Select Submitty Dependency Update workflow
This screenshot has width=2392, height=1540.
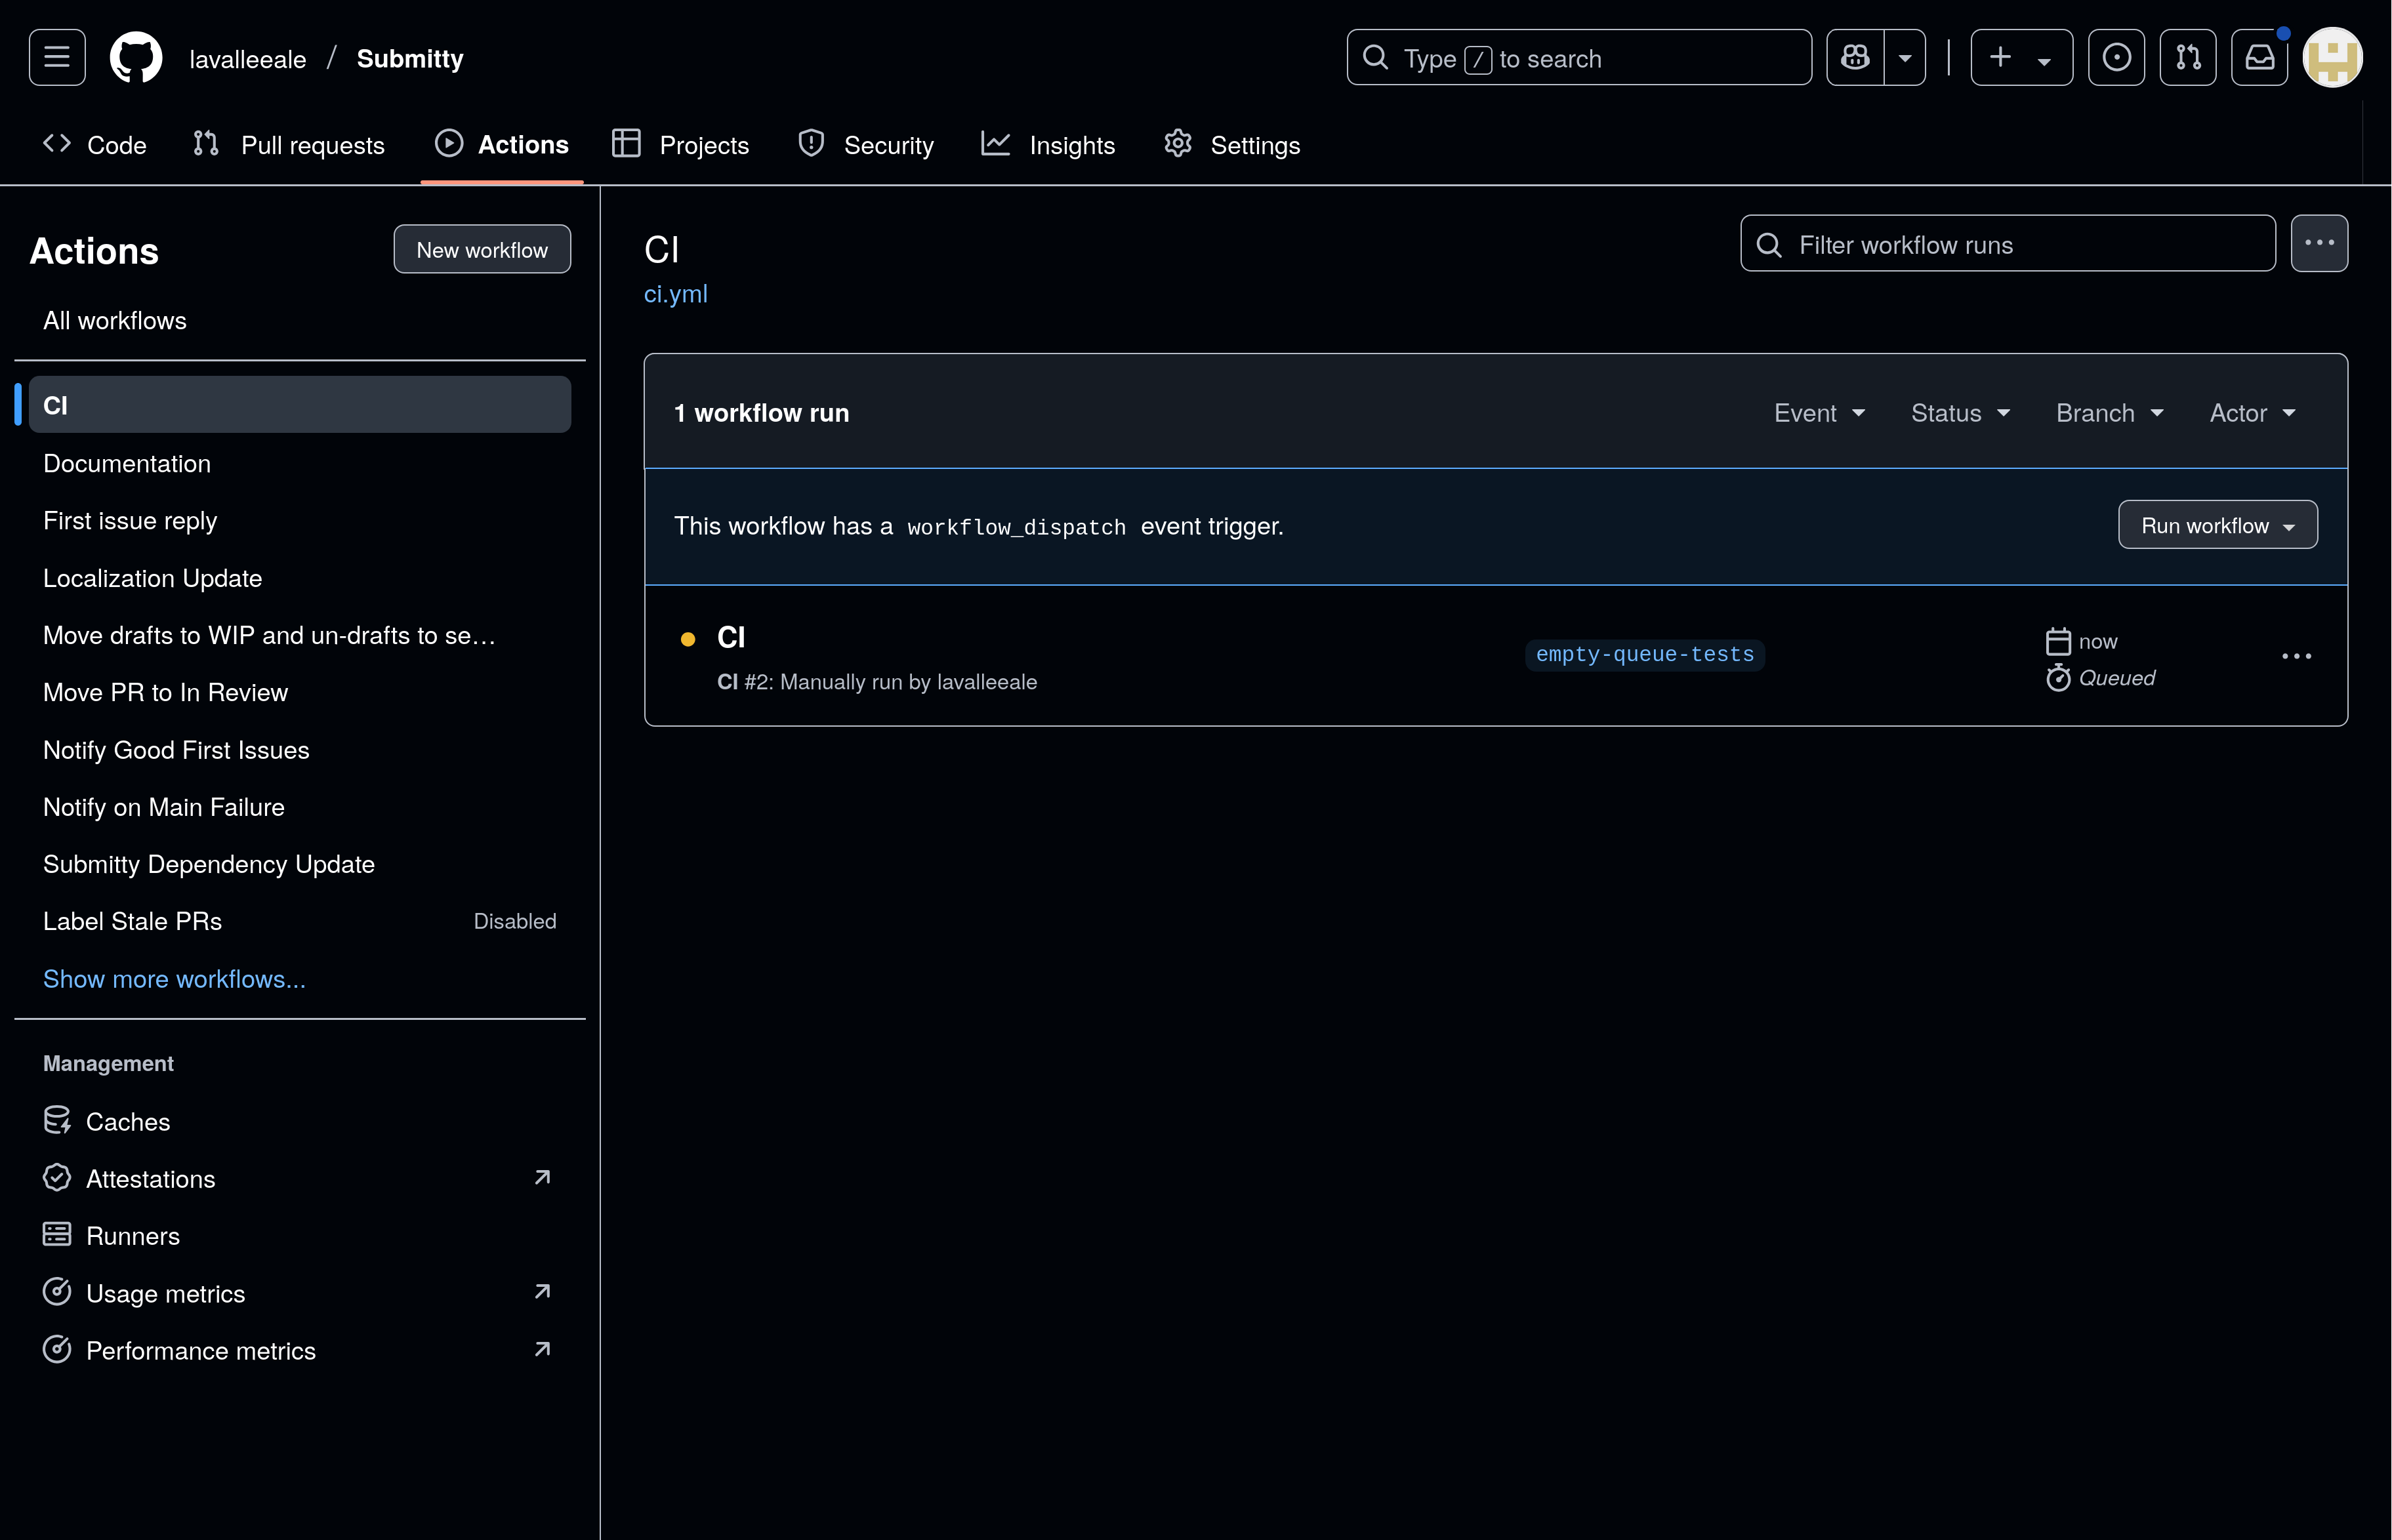pyautogui.click(x=300, y=864)
